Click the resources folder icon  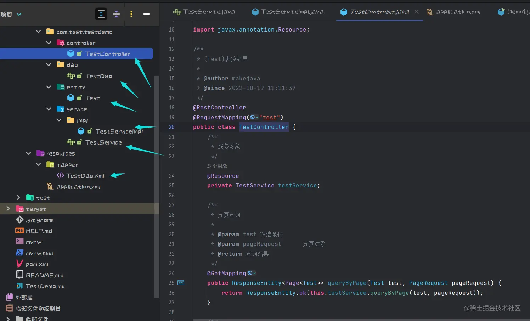(40, 153)
